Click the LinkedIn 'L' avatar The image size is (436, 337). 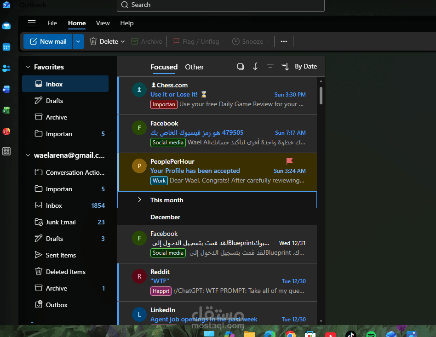pos(139,314)
